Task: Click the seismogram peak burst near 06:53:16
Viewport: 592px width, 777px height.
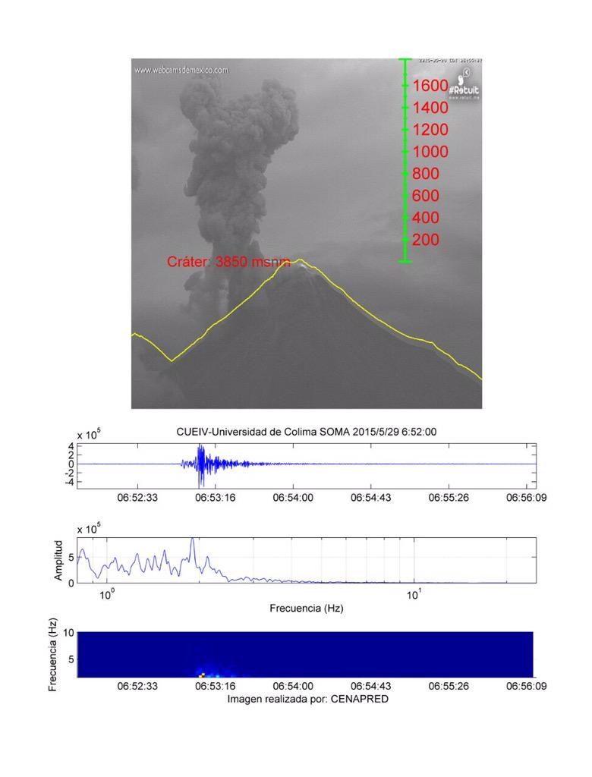Action: click(x=201, y=465)
